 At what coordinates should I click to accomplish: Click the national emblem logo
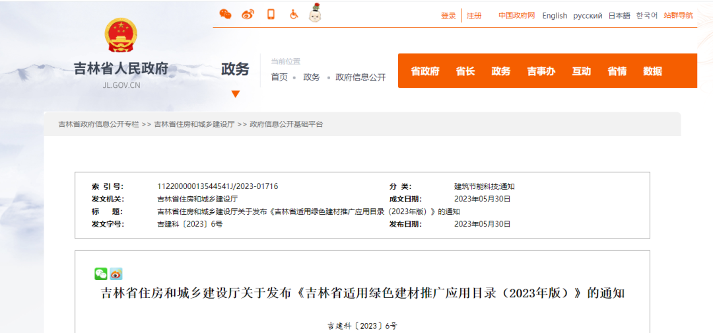[121, 36]
